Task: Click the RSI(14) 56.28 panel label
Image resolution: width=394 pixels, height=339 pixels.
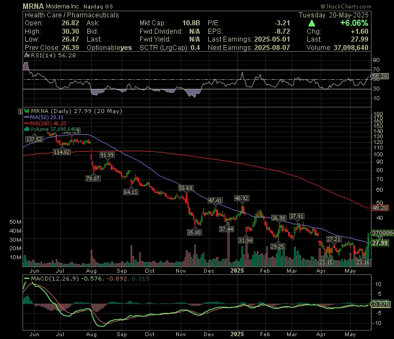Action: 53,56
